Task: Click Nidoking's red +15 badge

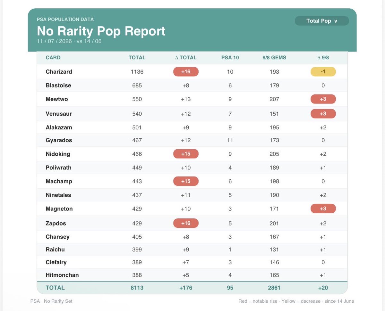Action: click(186, 154)
